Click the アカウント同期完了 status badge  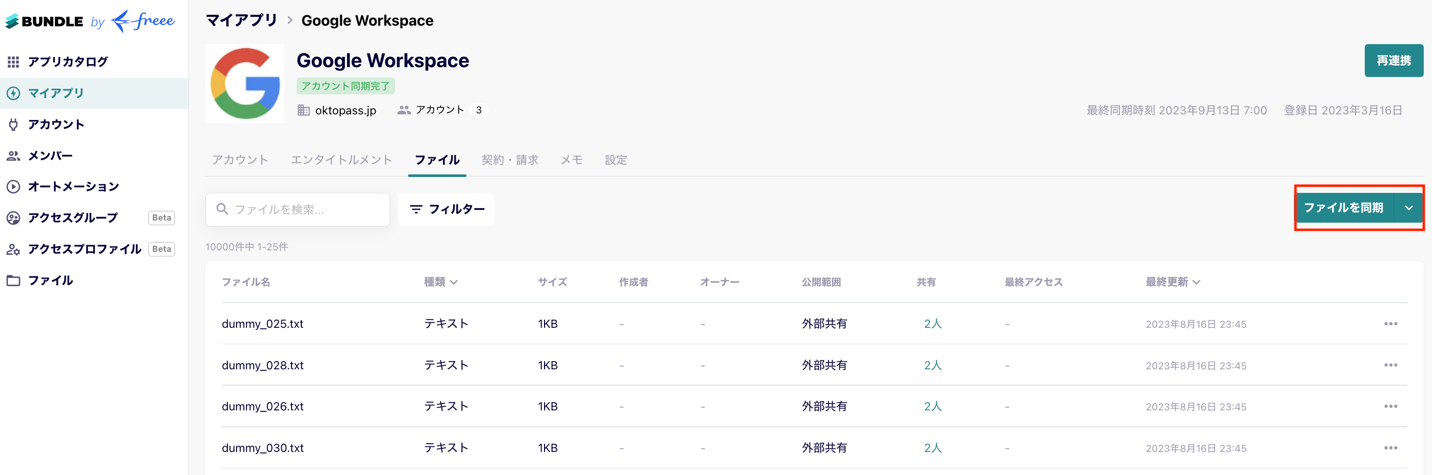click(346, 86)
